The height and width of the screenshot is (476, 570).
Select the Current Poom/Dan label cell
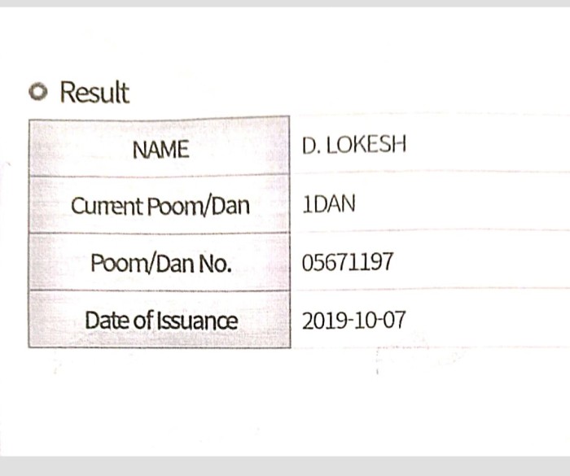coord(160,207)
